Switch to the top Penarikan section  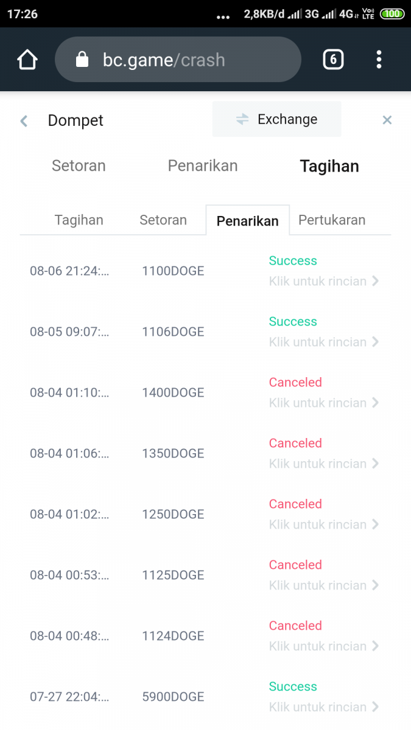(203, 166)
